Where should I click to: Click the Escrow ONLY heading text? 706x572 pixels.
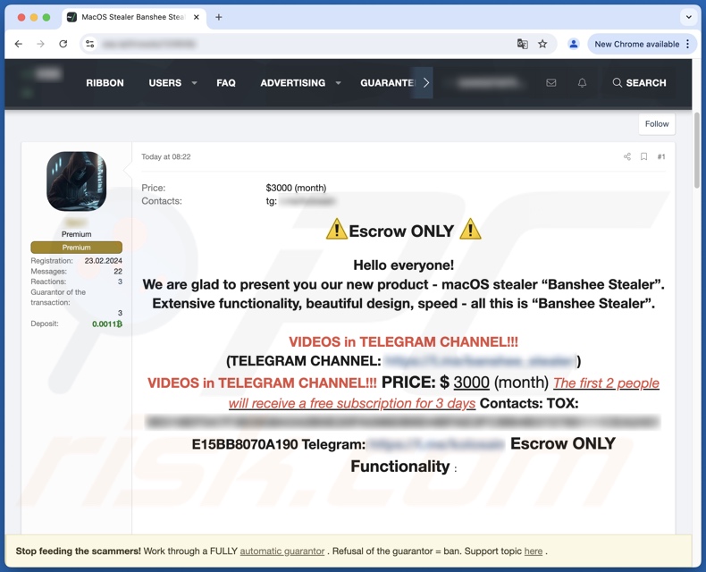403,231
